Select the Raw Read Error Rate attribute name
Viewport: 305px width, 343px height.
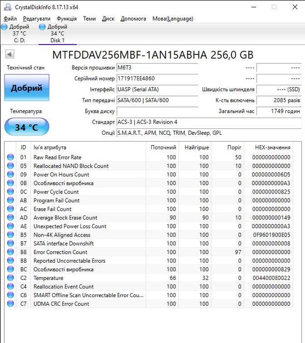(x=57, y=157)
